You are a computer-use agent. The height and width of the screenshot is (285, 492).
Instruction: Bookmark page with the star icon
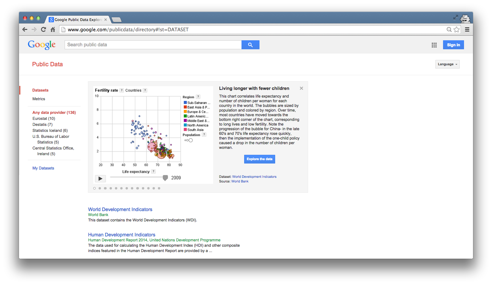coord(456,30)
